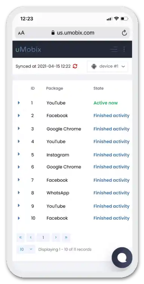Image resolution: width=144 pixels, height=284 pixels.
Task: Click the State column header
Action: point(98,88)
